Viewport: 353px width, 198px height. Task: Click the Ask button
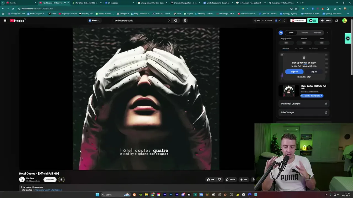pyautogui.click(x=244, y=180)
